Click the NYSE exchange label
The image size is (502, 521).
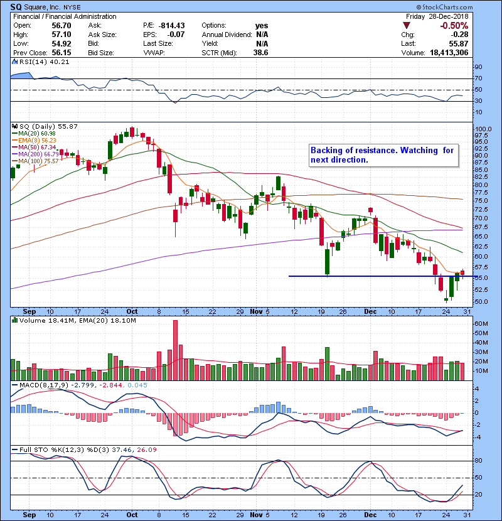pos(72,8)
